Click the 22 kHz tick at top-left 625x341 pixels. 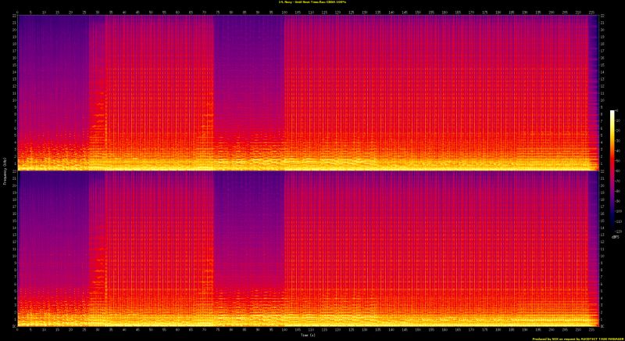[12, 17]
